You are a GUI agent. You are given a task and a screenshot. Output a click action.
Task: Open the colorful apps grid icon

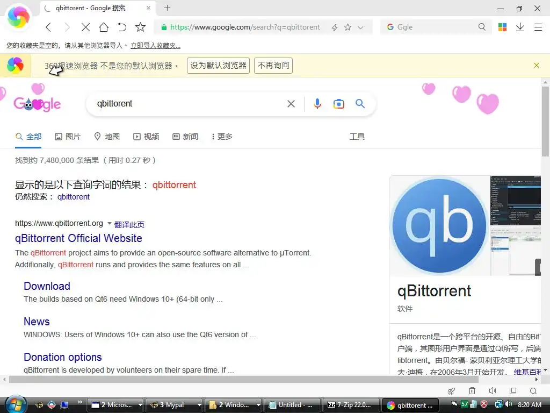pos(502,27)
